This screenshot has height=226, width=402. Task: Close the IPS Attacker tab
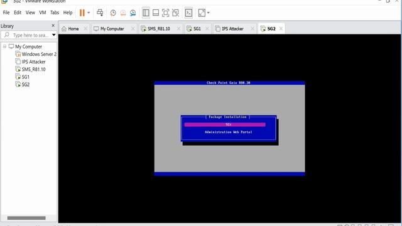coord(253,29)
